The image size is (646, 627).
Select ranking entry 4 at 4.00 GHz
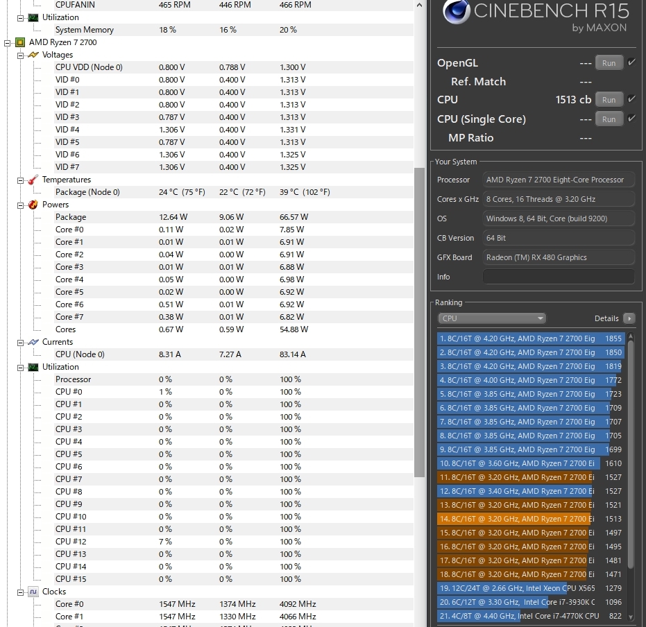click(531, 380)
